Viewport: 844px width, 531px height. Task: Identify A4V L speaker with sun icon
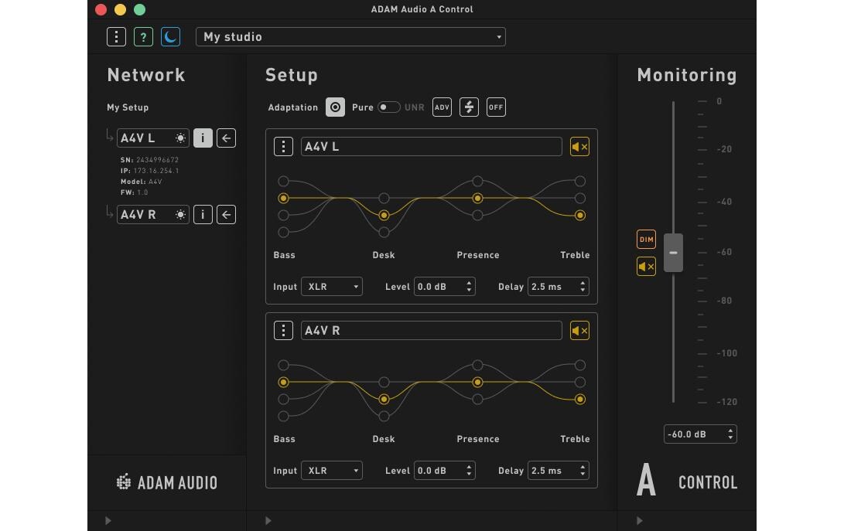click(x=180, y=138)
